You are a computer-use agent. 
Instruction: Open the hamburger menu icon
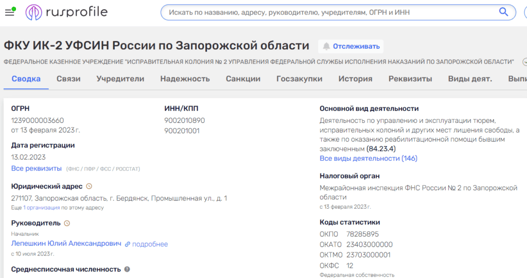(9, 12)
